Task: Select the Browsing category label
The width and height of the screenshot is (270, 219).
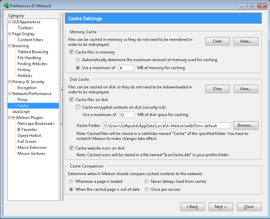Action: click(x=20, y=46)
